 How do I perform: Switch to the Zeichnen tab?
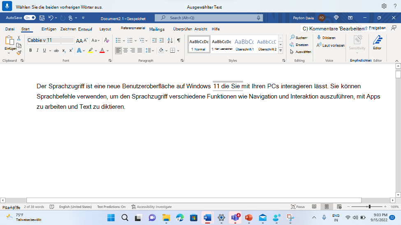point(68,29)
